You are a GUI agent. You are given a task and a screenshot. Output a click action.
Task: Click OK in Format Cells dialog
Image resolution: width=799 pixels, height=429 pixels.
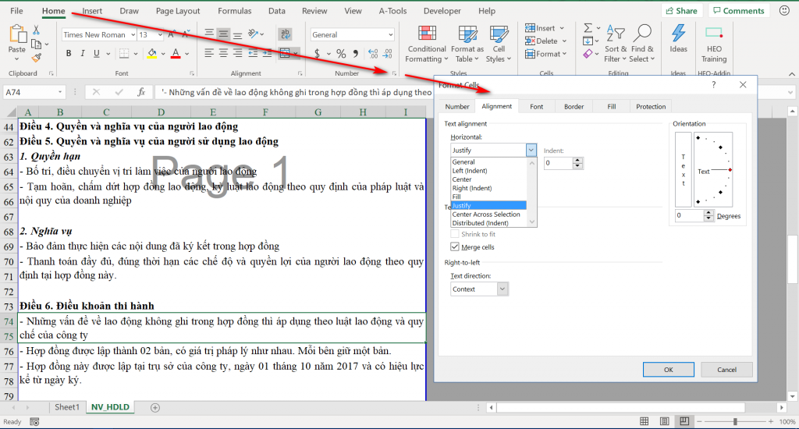coord(669,370)
